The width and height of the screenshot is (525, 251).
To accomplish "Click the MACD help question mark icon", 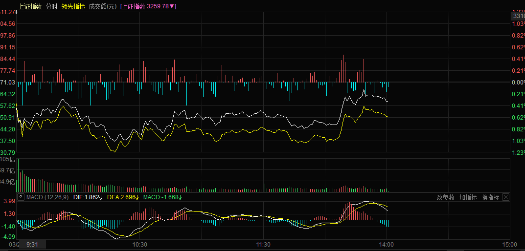I will pyautogui.click(x=21, y=197).
